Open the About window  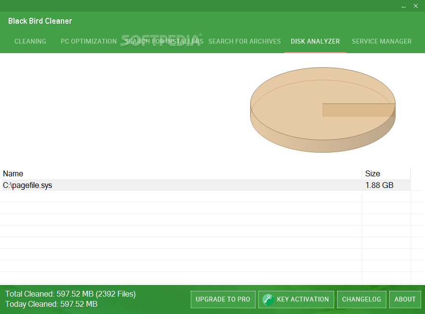[405, 300]
